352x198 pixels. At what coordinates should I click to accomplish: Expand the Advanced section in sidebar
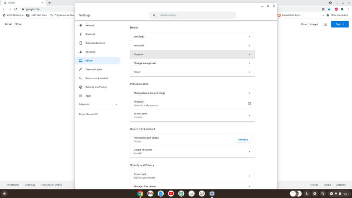[x=98, y=104]
